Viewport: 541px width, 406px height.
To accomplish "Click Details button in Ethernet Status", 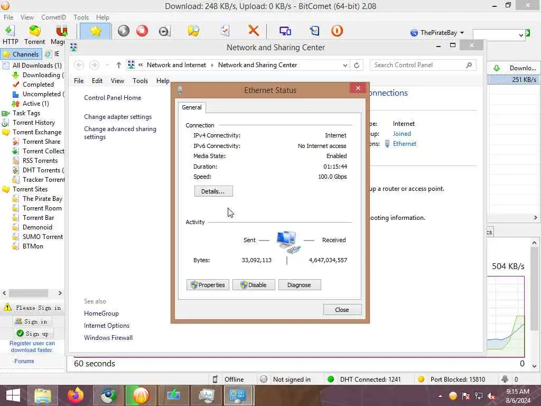I will 213,191.
